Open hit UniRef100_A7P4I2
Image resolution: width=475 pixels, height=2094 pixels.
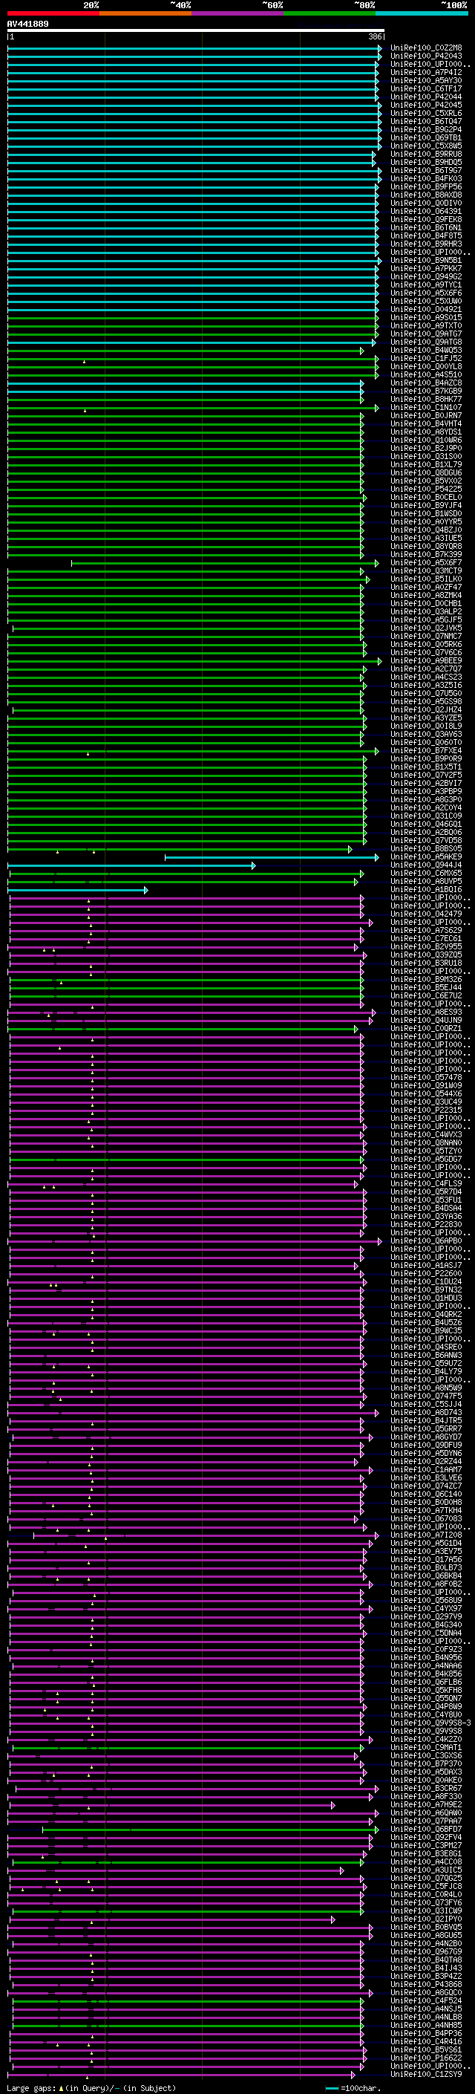pyautogui.click(x=426, y=72)
